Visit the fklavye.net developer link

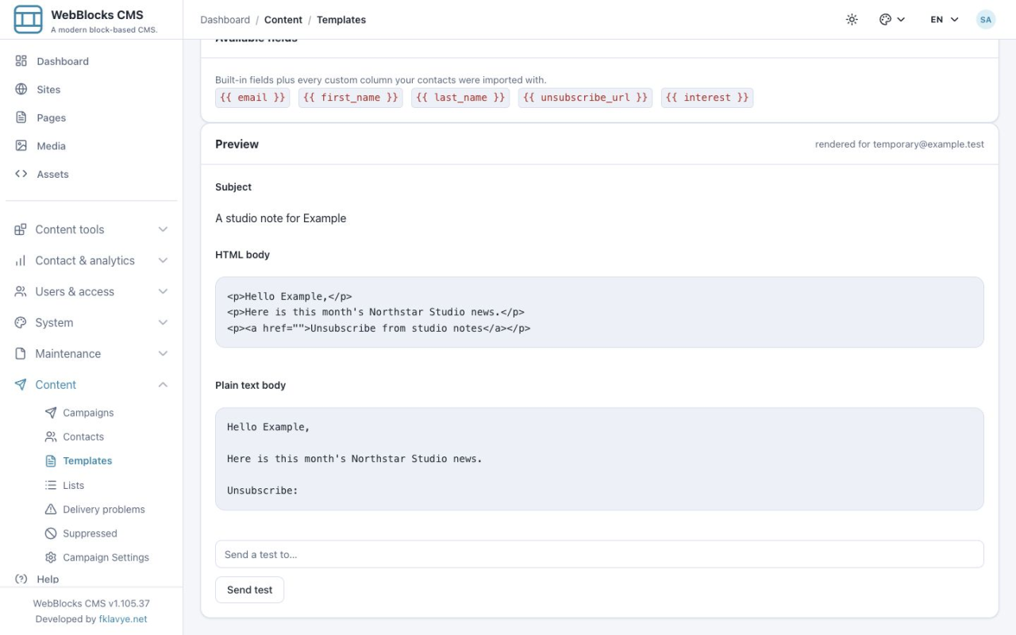tap(123, 619)
